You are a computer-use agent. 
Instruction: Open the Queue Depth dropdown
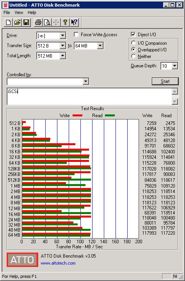click(x=174, y=66)
